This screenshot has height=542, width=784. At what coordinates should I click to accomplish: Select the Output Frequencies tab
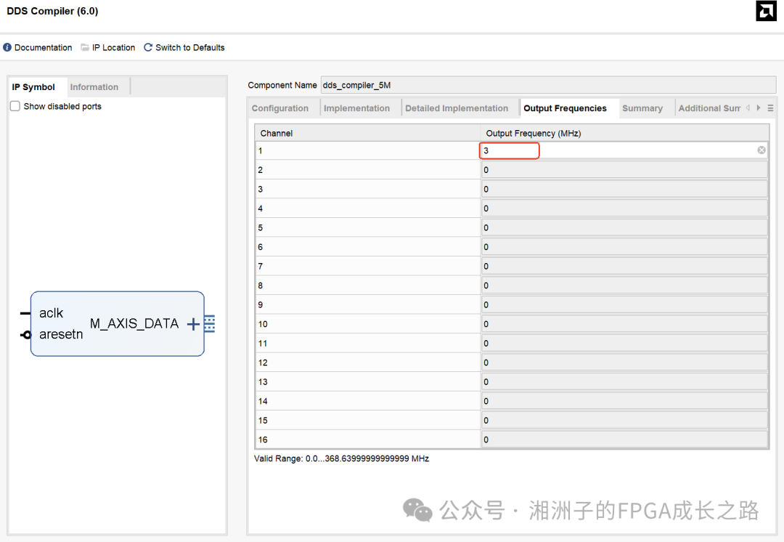[x=565, y=108]
